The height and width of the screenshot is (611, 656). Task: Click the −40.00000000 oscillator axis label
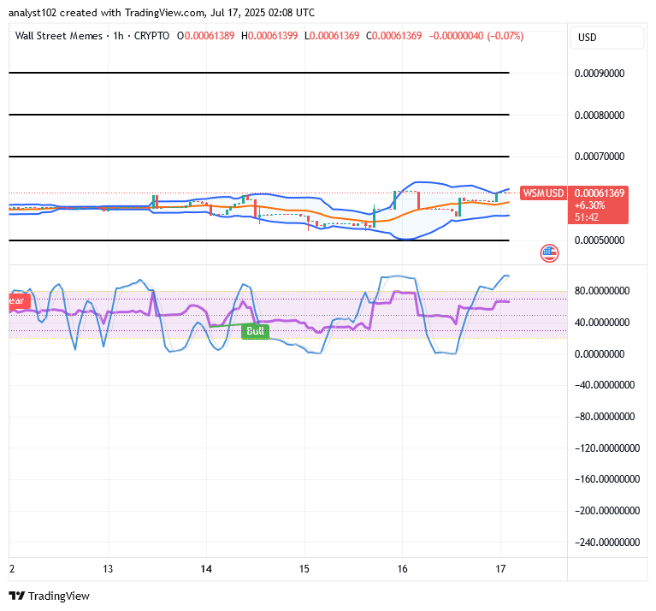pos(605,385)
